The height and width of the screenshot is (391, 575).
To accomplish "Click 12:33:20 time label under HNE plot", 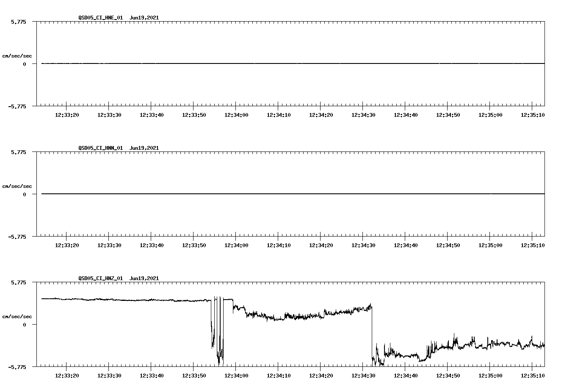I will coord(67,115).
